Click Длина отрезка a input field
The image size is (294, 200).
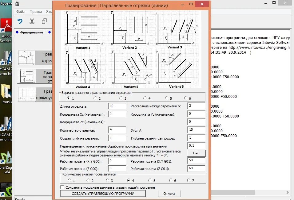pyautogui.click(x=117, y=106)
